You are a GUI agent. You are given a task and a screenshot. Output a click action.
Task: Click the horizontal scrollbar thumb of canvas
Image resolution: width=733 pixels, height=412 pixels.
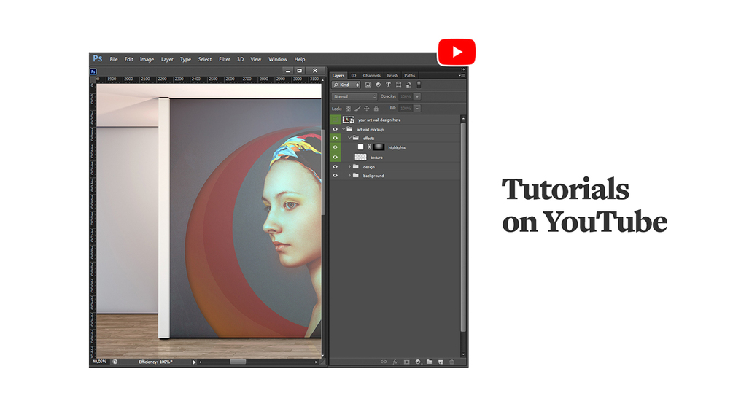click(238, 362)
